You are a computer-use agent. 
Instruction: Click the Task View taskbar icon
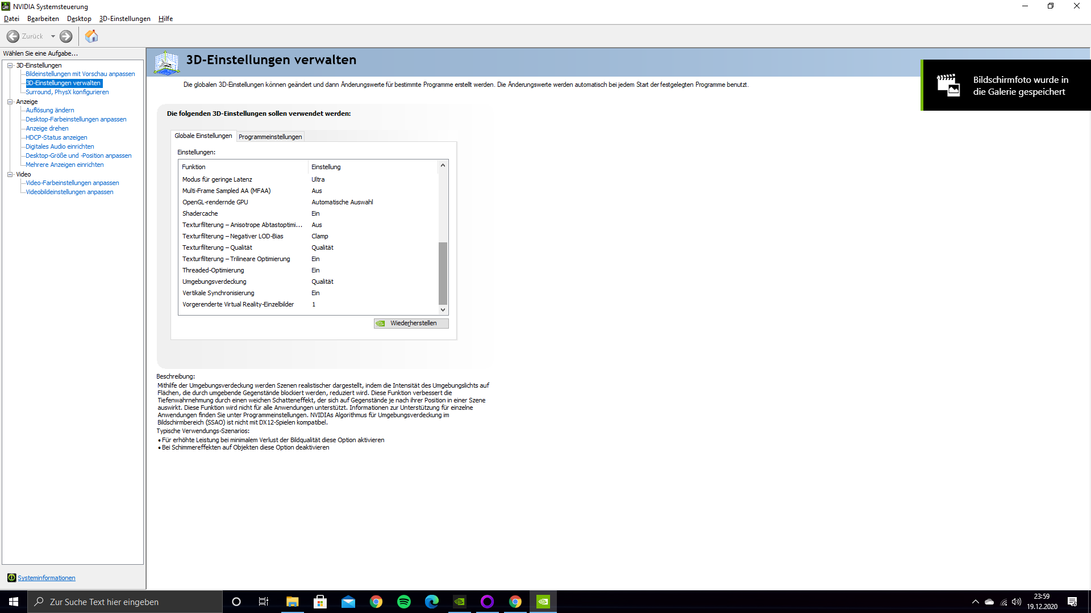coord(264,602)
